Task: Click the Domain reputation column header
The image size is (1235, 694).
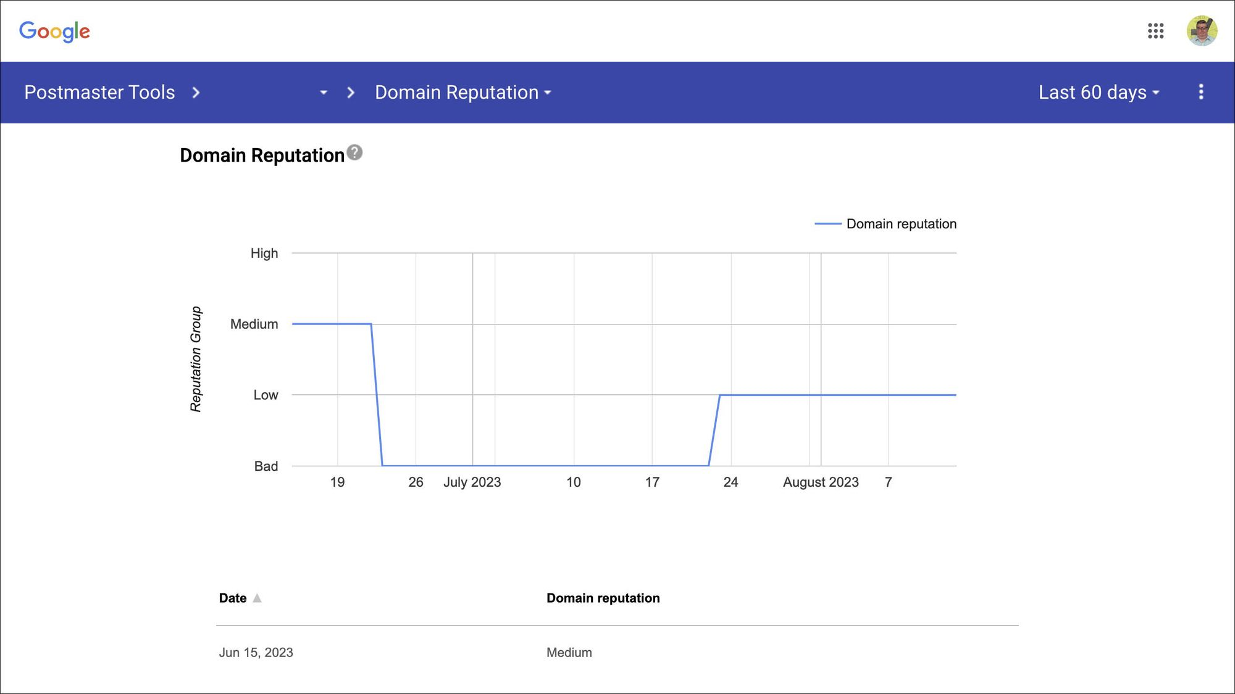Action: pyautogui.click(x=603, y=598)
